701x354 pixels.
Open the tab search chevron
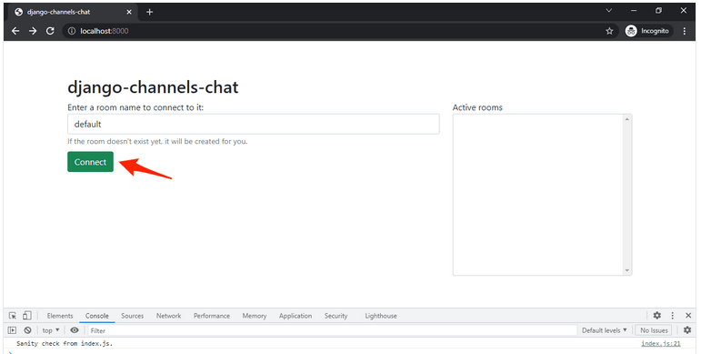[609, 11]
